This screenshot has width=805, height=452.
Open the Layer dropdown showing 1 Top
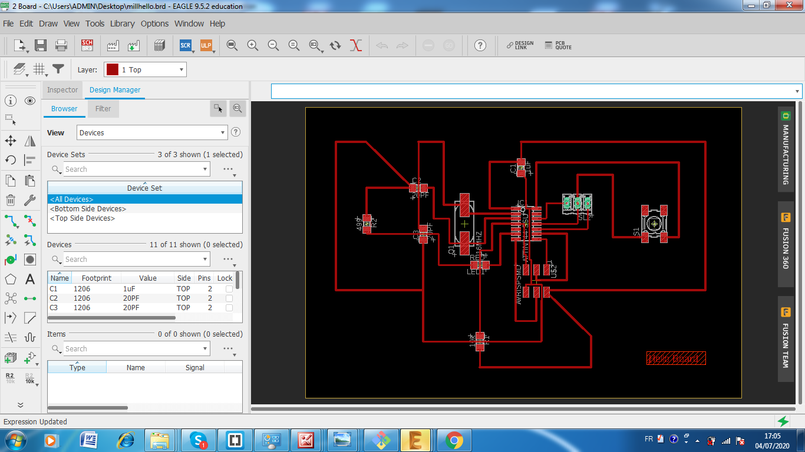[145, 69]
